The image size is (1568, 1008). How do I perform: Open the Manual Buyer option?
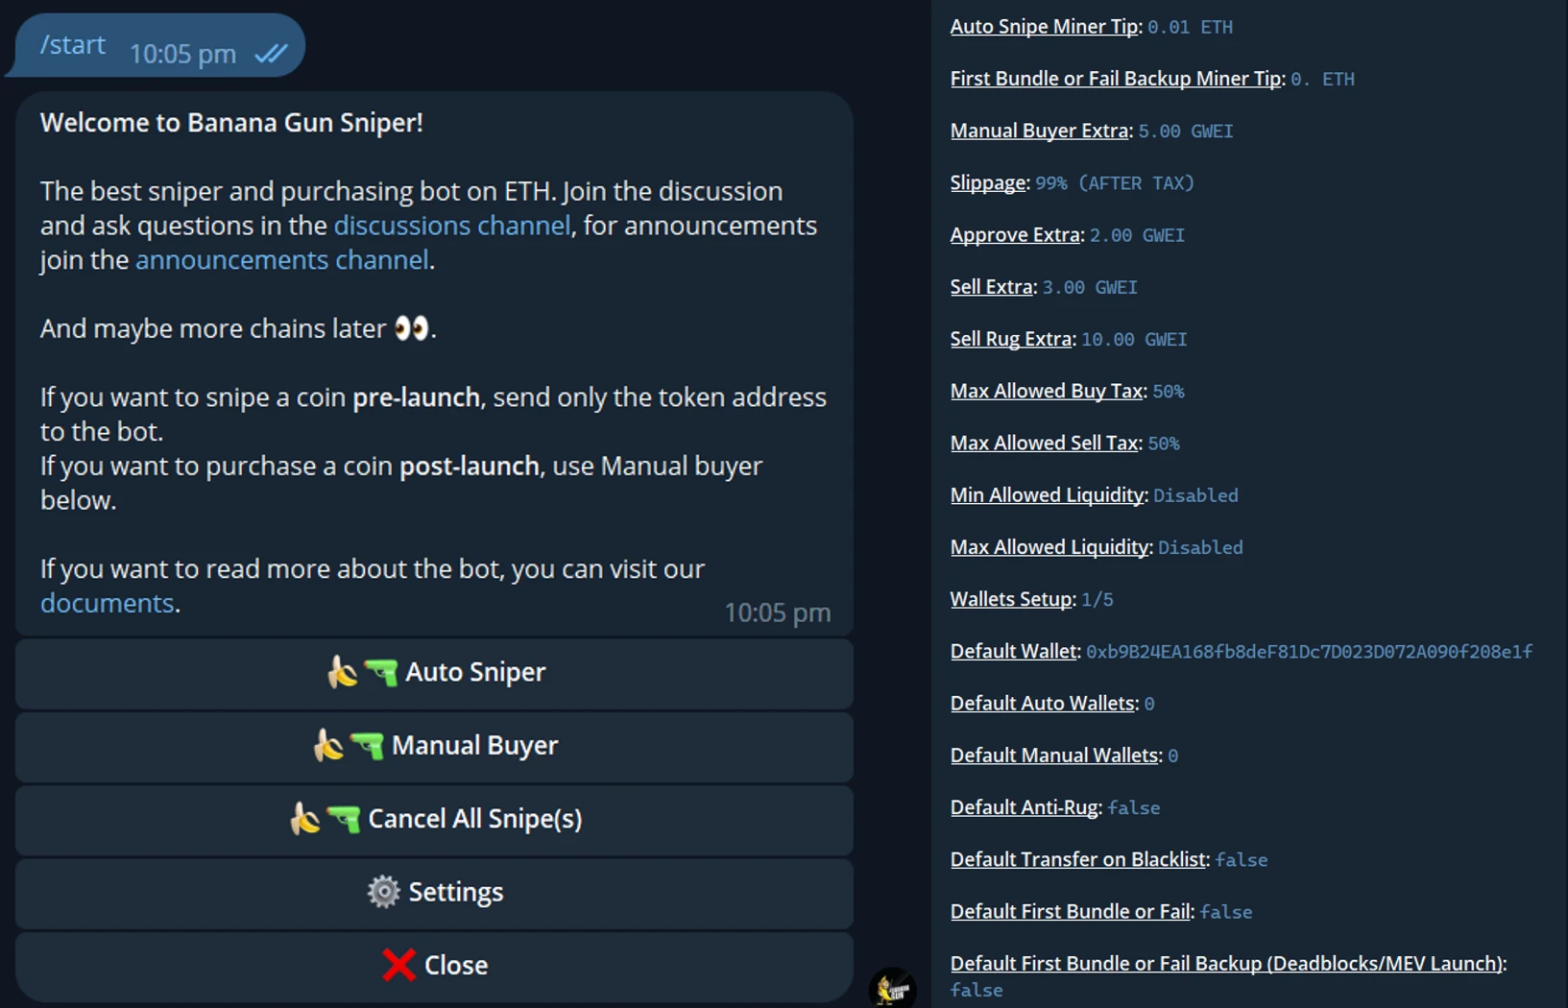(x=434, y=746)
